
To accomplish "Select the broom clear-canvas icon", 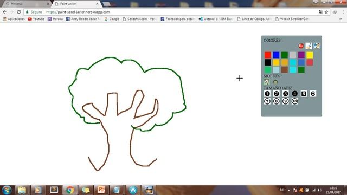I will click(x=309, y=45).
